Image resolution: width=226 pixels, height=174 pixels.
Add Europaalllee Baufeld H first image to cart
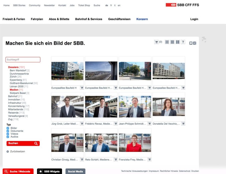click(82, 88)
